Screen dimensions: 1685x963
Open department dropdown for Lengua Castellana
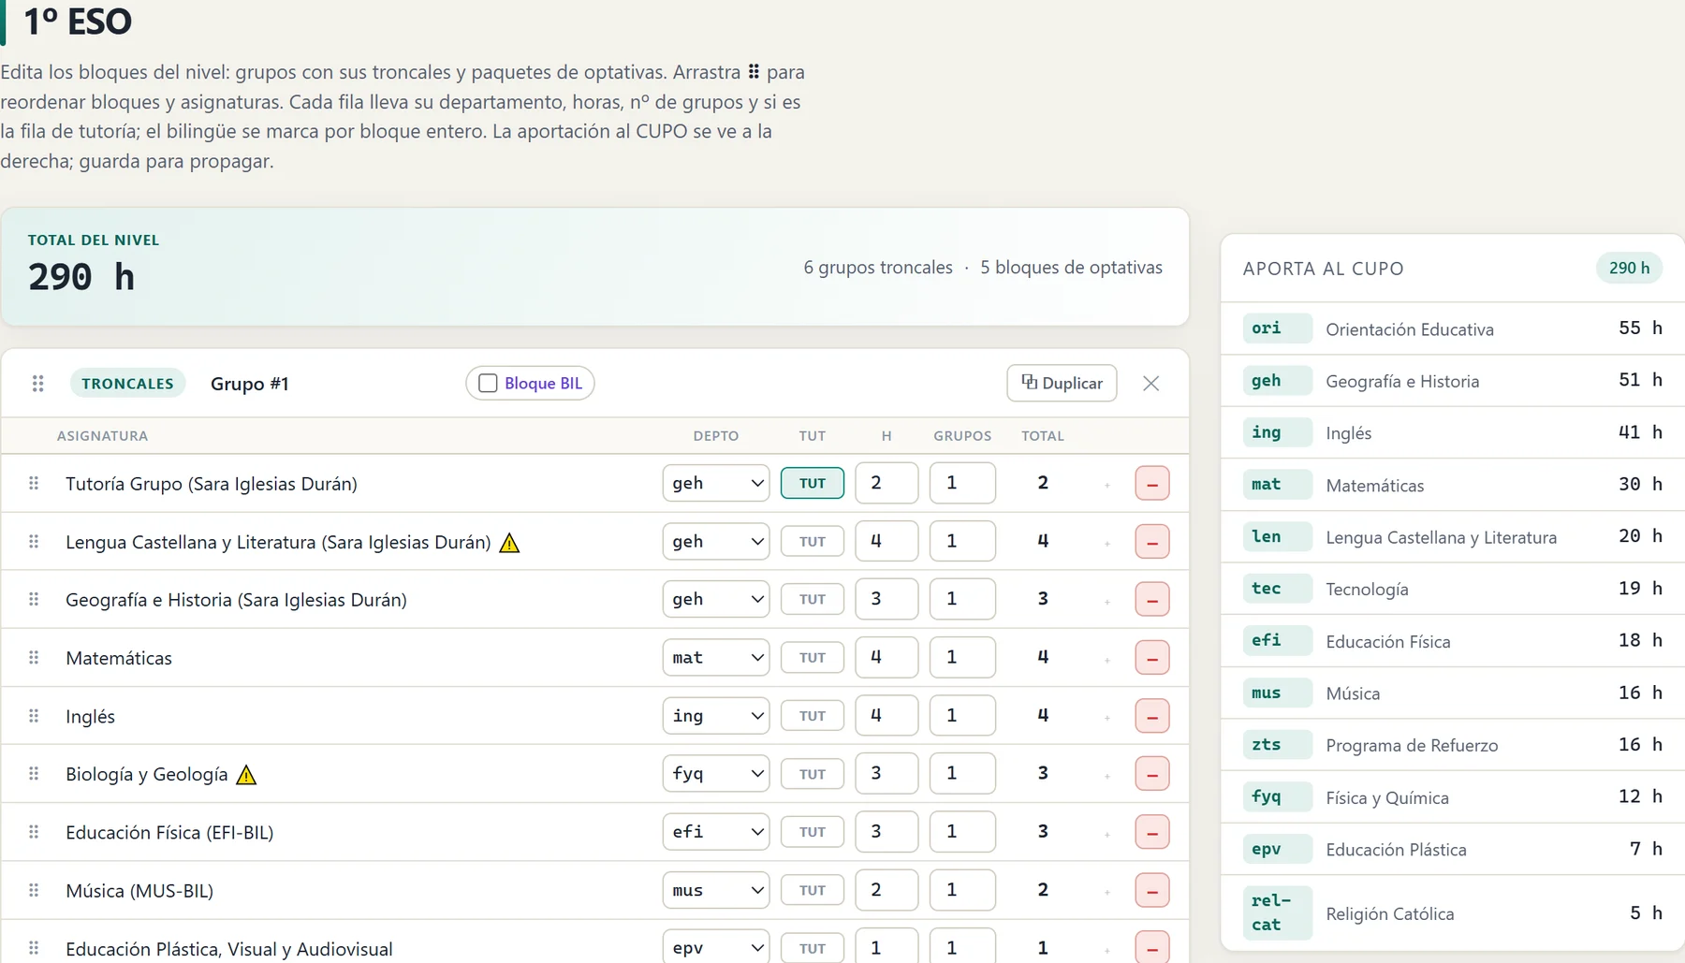tap(716, 542)
